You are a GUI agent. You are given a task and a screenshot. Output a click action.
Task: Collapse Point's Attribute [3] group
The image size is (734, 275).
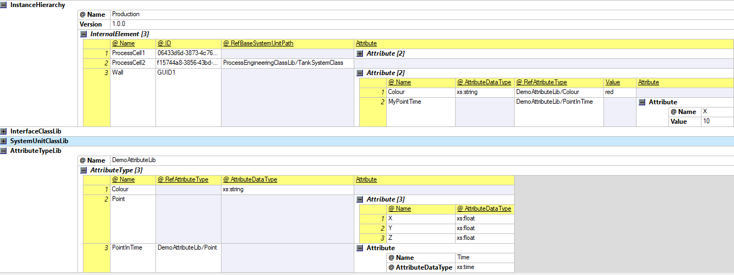[x=360, y=199]
